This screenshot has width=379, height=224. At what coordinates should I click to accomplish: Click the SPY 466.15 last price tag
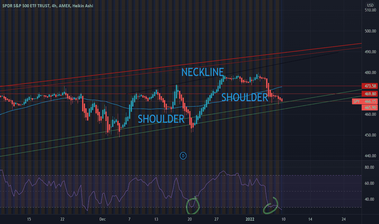coord(365,101)
